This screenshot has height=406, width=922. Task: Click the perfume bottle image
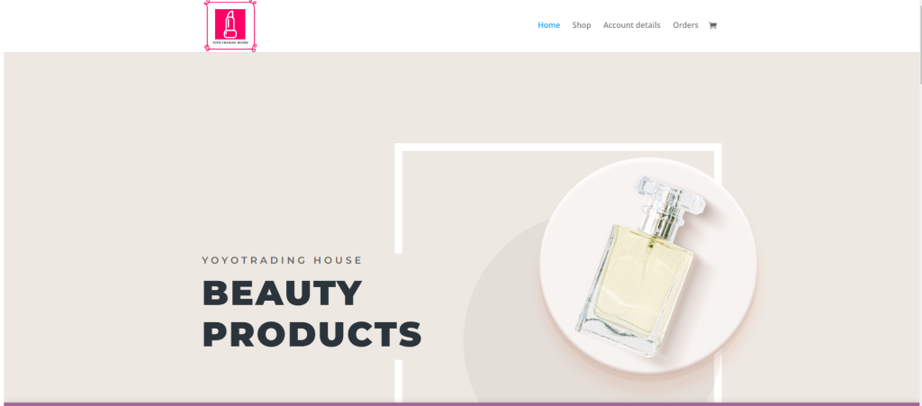click(640, 266)
